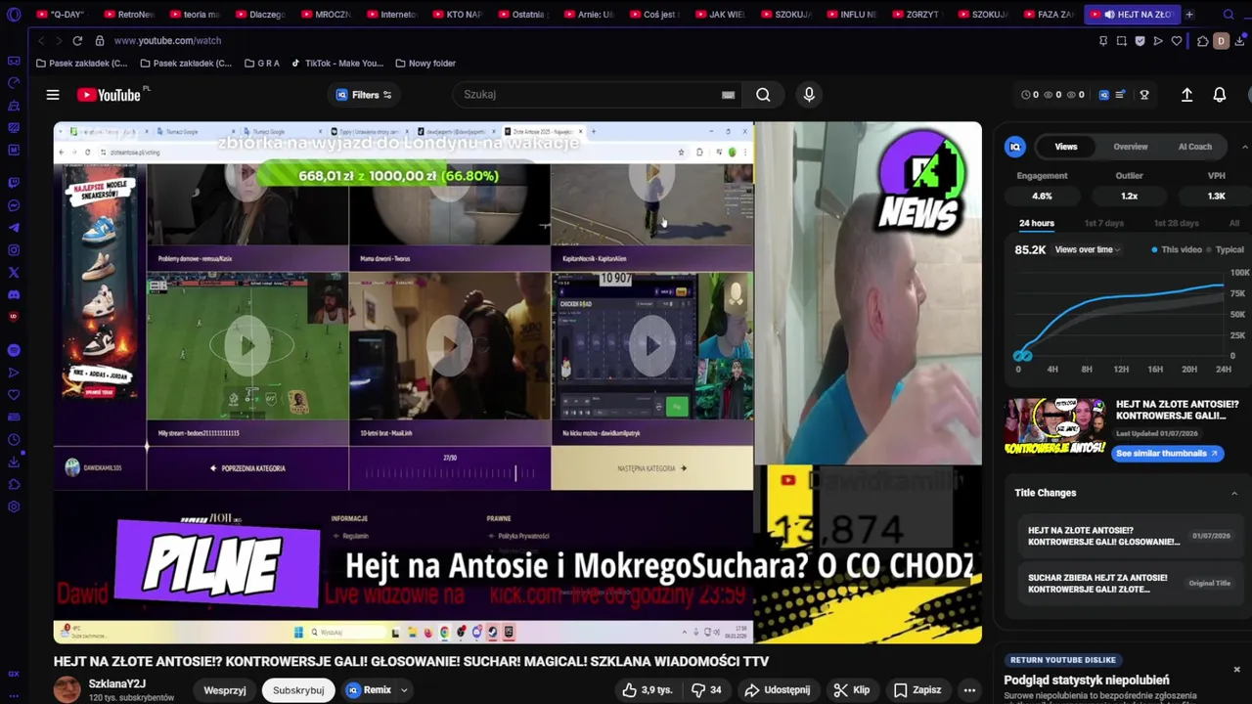Viewport: 1252px width, 704px height.
Task: Open the vidIQ trophy achievements icon
Action: coord(1144,95)
